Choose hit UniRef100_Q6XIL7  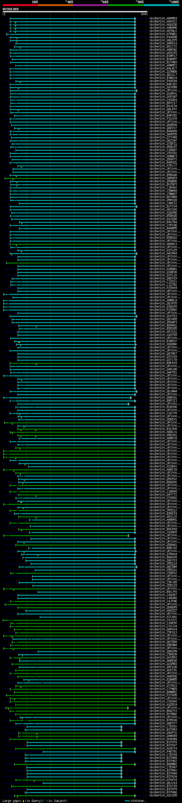[163, 75]
